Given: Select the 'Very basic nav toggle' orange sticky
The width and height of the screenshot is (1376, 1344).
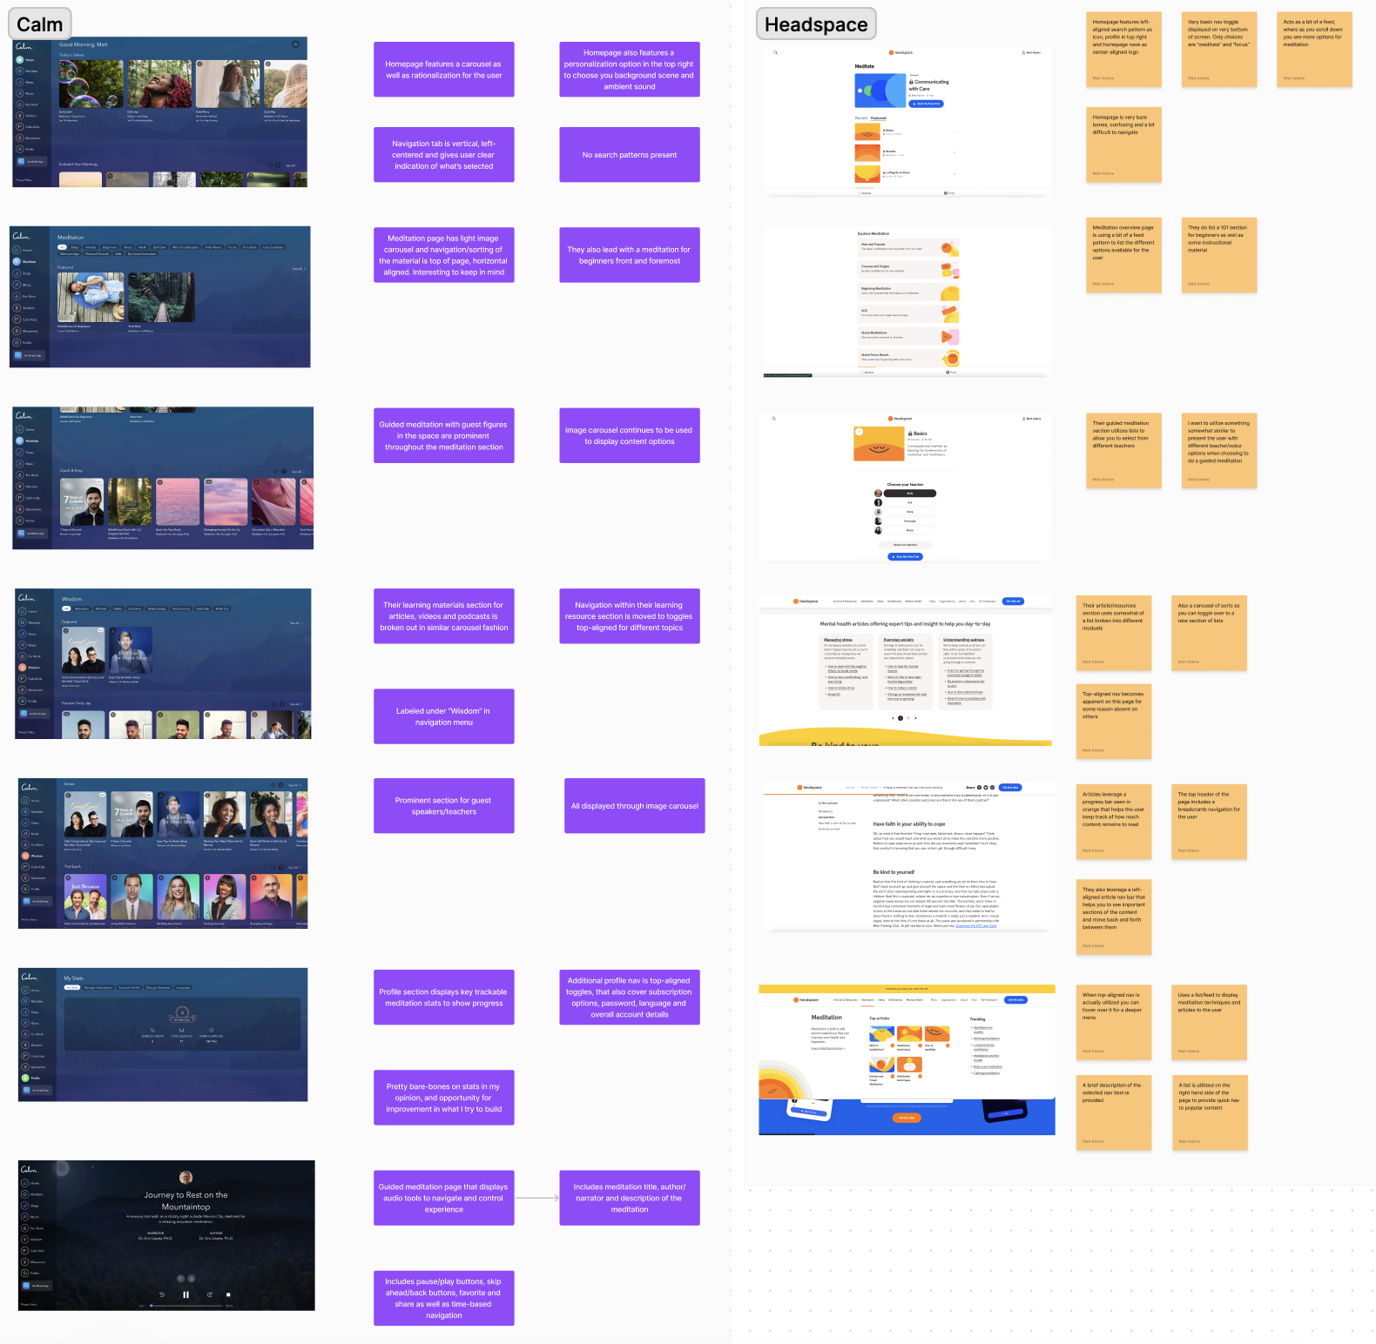Looking at the screenshot, I should [x=1220, y=50].
